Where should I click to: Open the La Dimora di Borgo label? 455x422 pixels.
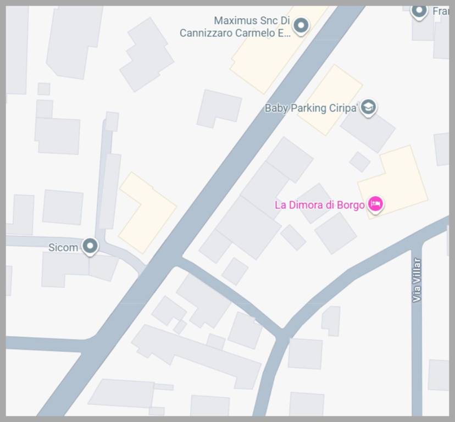[319, 205]
